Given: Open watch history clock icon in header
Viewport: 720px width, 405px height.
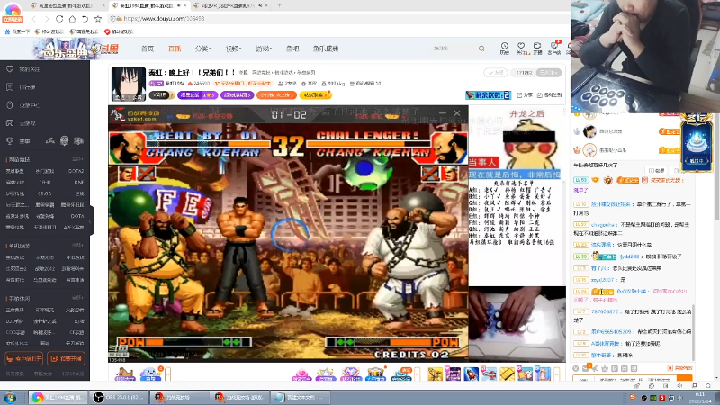Looking at the screenshot, I should point(504,48).
